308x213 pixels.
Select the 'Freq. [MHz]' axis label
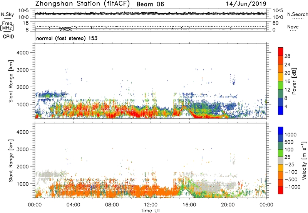click(x=7, y=26)
